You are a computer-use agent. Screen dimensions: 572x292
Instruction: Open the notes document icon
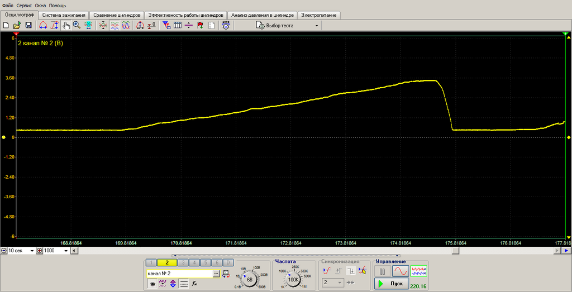point(211,26)
